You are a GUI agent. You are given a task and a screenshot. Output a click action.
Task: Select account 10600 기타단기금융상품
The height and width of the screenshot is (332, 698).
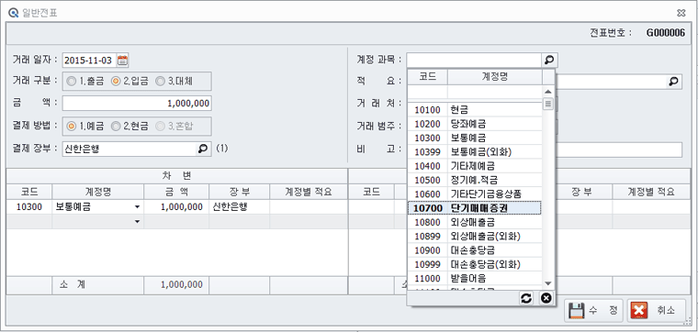click(x=475, y=194)
